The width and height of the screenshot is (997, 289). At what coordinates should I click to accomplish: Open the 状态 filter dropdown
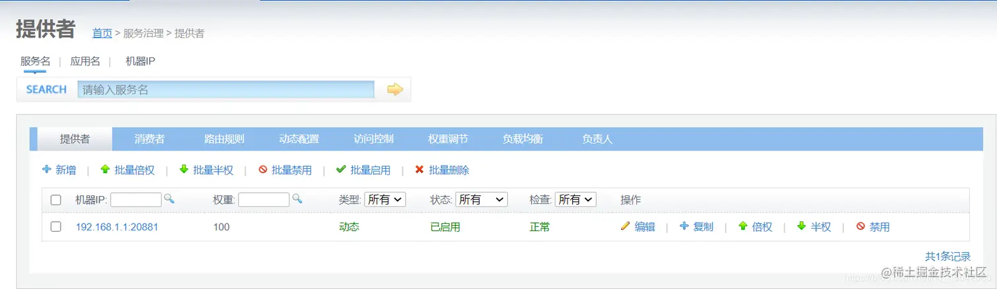tap(481, 199)
